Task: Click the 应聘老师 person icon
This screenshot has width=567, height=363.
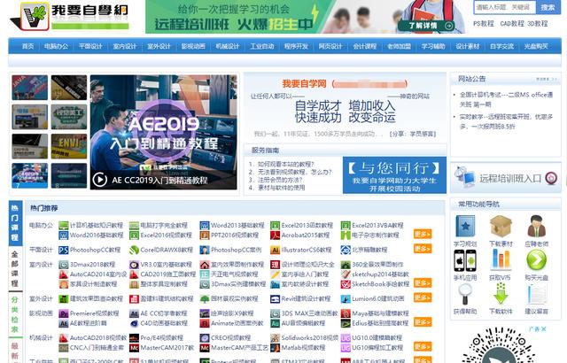Action: (x=536, y=227)
